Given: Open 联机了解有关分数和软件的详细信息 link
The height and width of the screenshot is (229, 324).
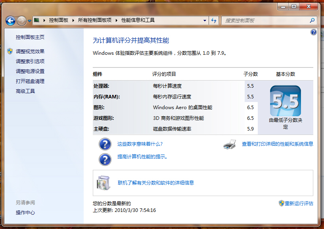Looking at the screenshot, I should pyautogui.click(x=156, y=183).
